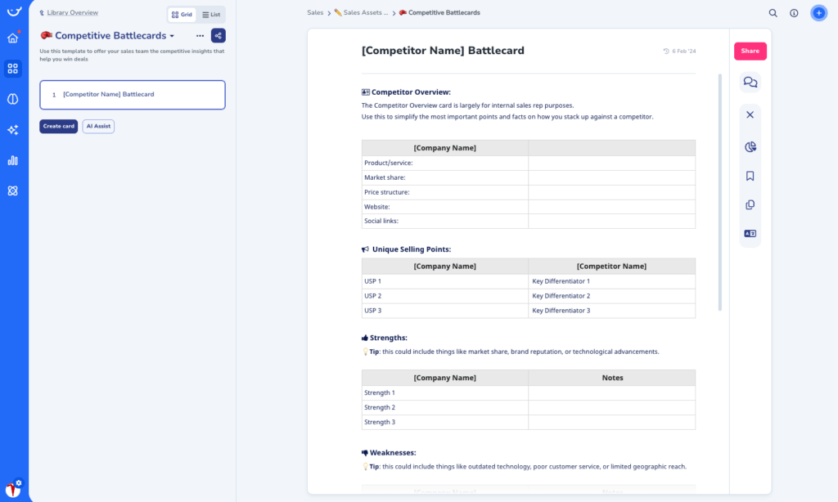Open the comments speech bubble icon
Viewport: 838px width, 502px height.
750,82
